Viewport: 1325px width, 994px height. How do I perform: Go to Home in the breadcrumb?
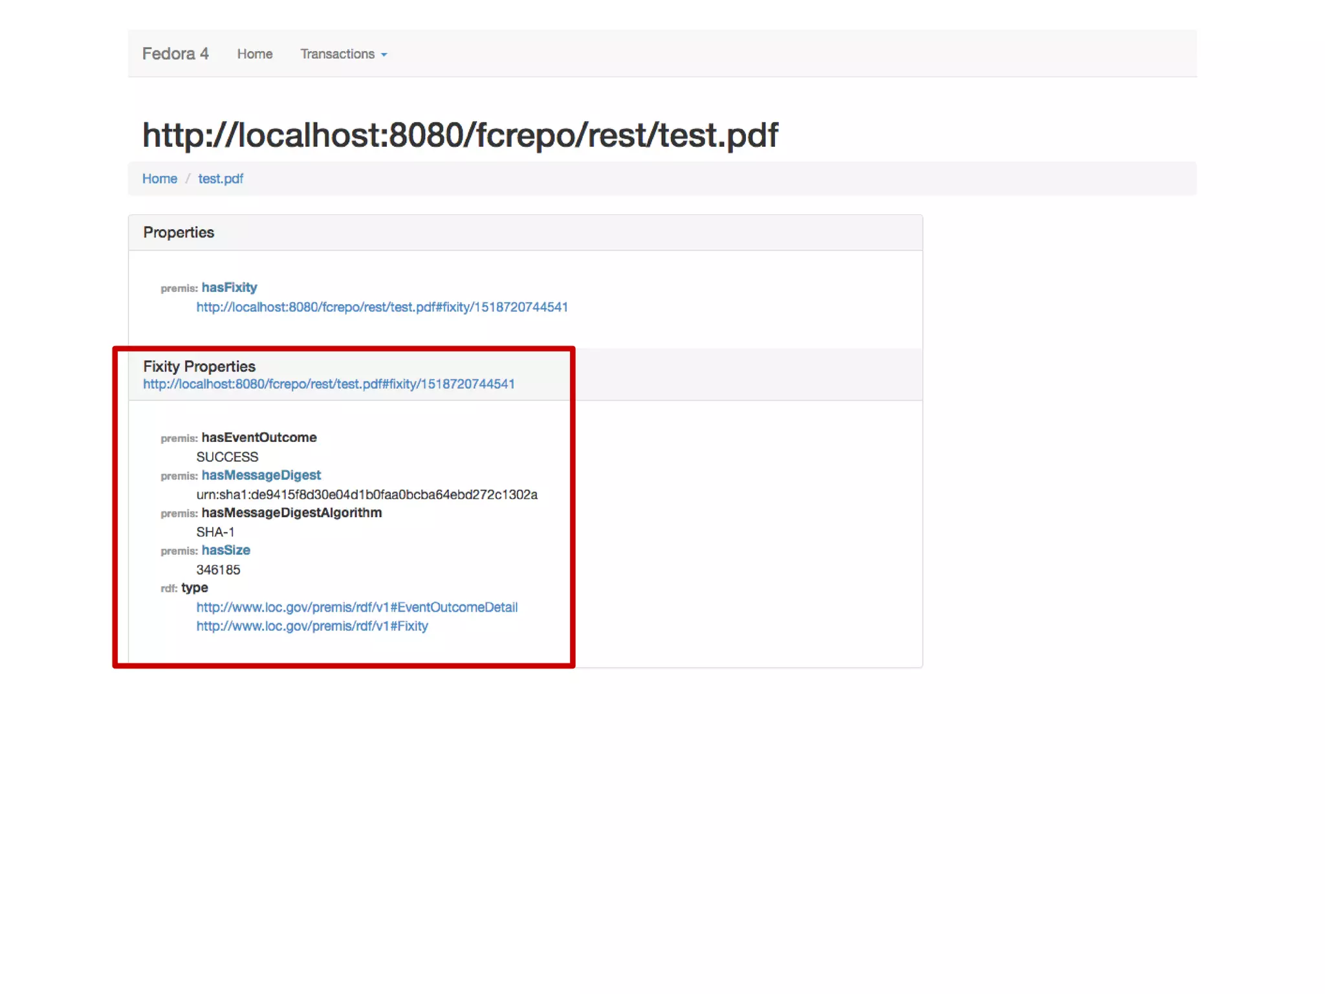click(159, 179)
